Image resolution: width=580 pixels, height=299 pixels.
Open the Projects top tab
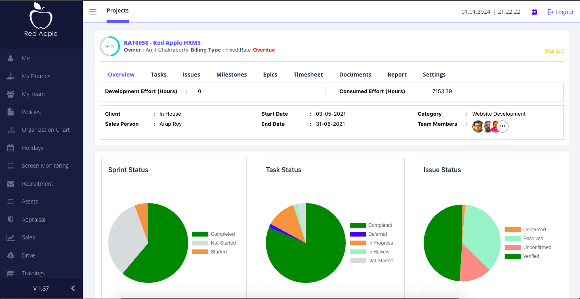(x=118, y=10)
